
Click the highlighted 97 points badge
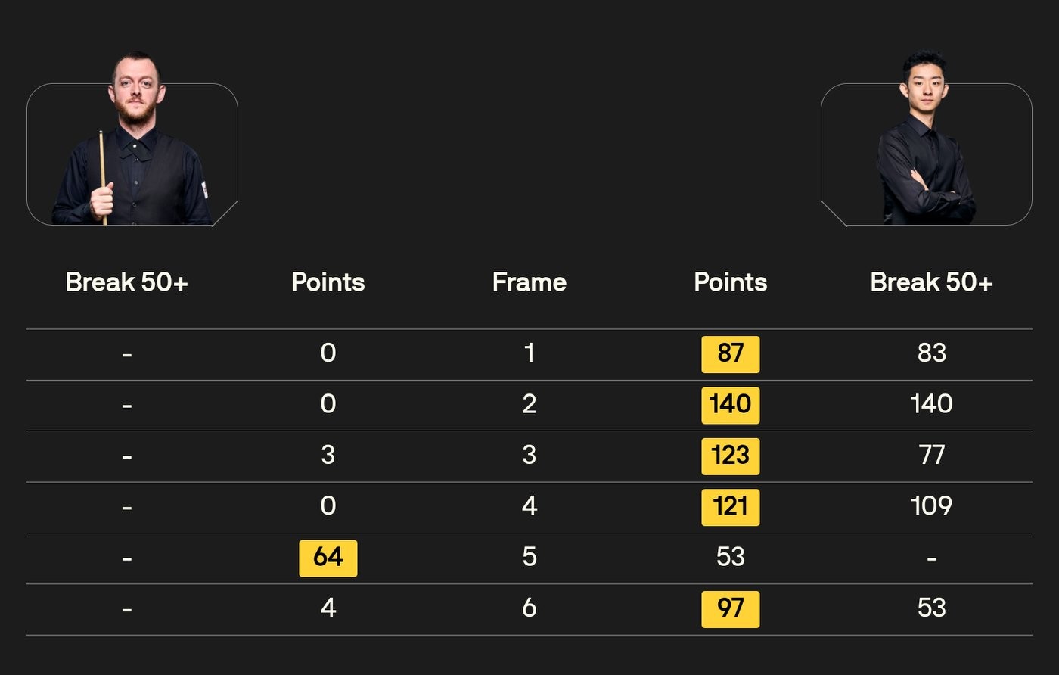point(730,608)
